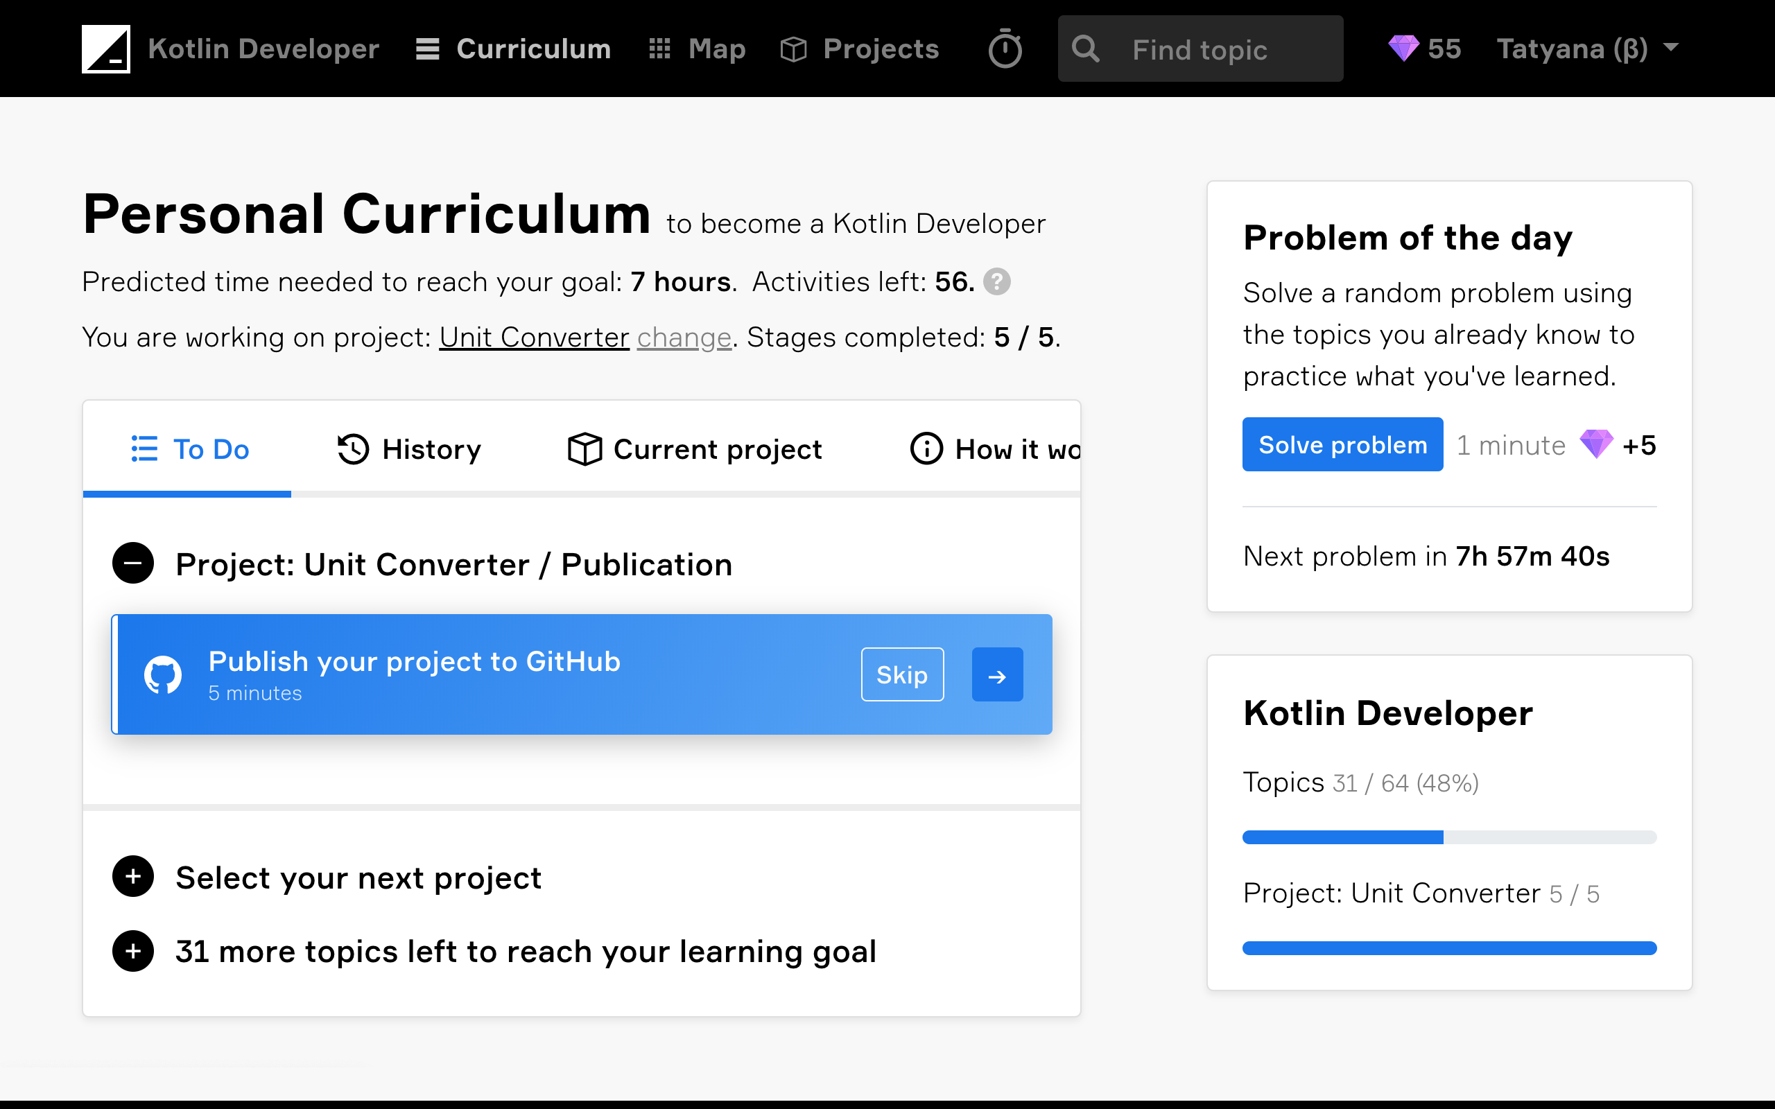The image size is (1775, 1109).
Task: Expand the Select next project section
Action: 133,877
